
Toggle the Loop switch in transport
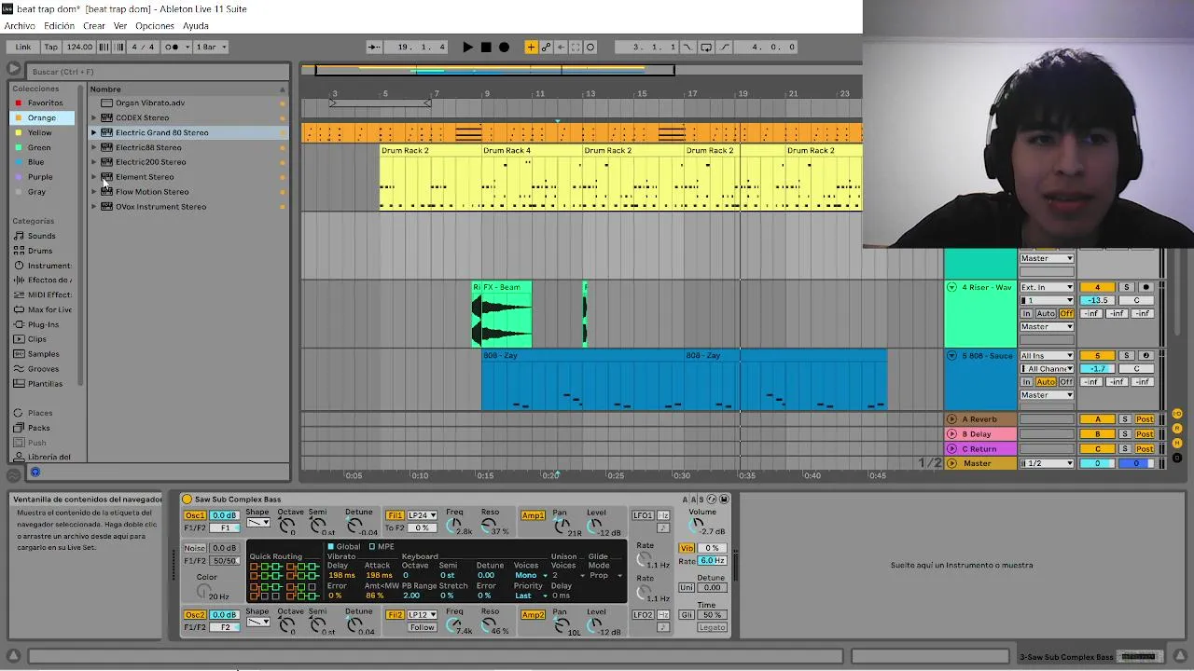click(x=706, y=47)
